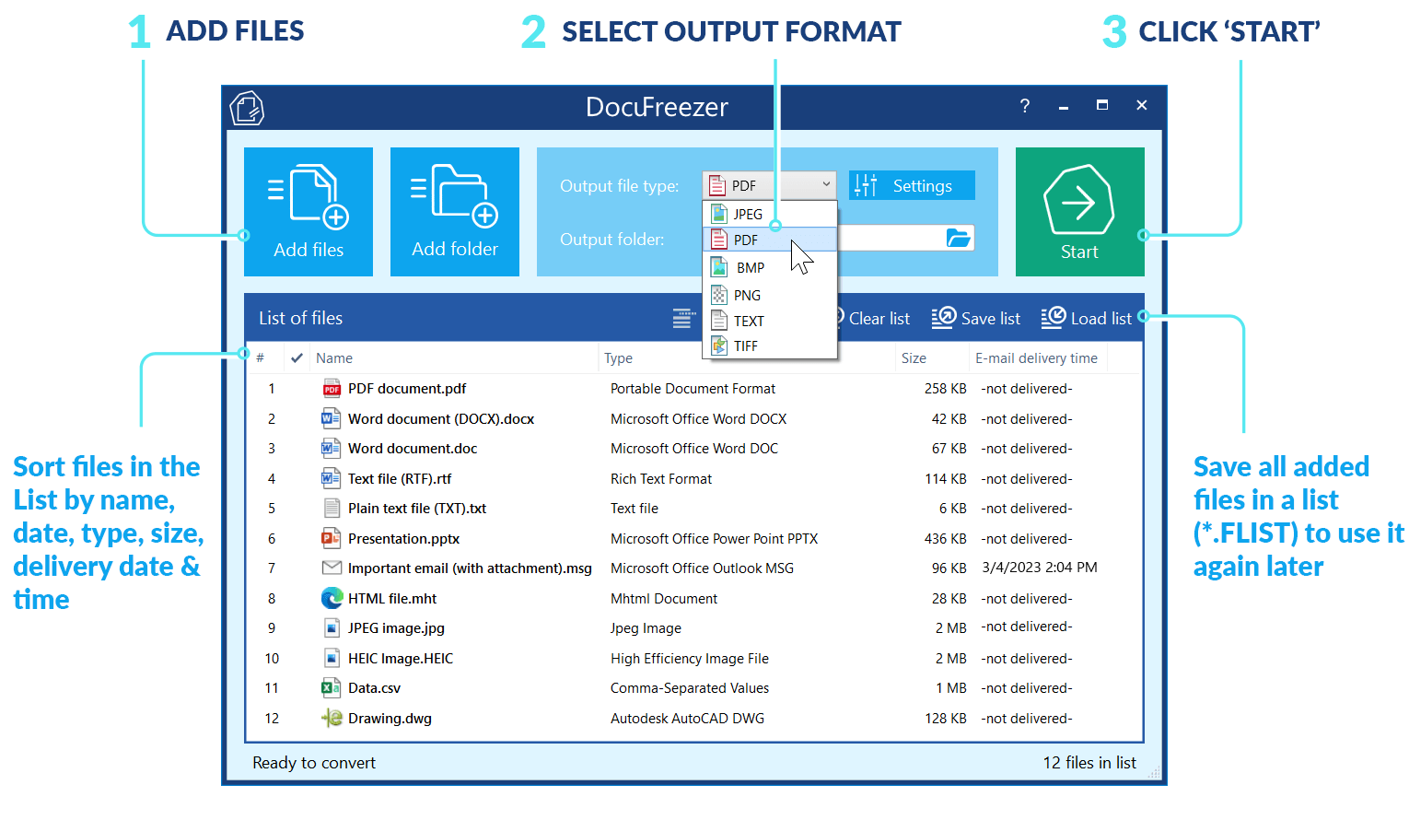Select BMP option in format dropdown

point(750,268)
